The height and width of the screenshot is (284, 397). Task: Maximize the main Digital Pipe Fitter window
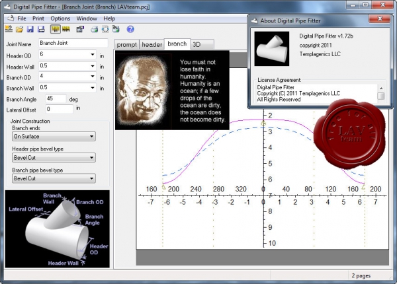tap(366, 5)
